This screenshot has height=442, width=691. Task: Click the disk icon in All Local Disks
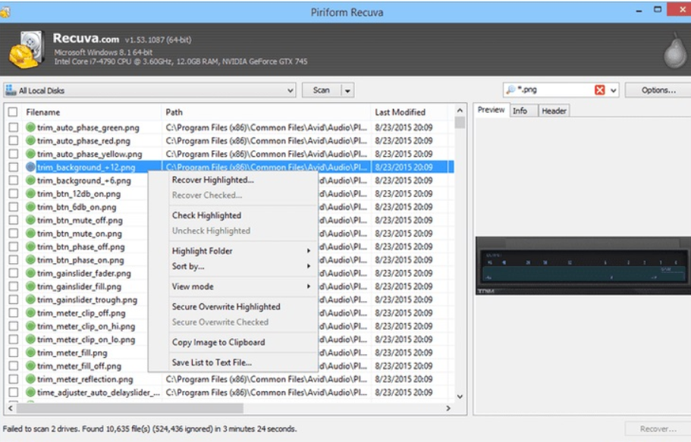click(11, 91)
